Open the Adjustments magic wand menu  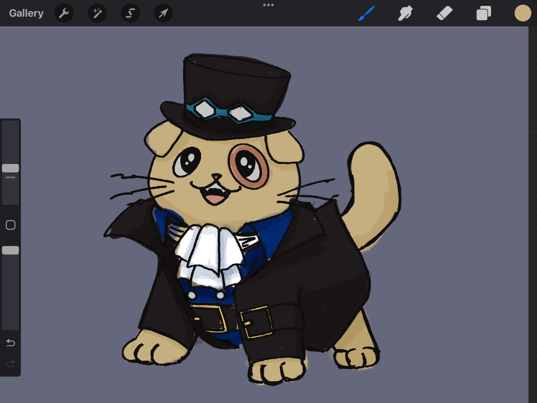click(x=97, y=13)
